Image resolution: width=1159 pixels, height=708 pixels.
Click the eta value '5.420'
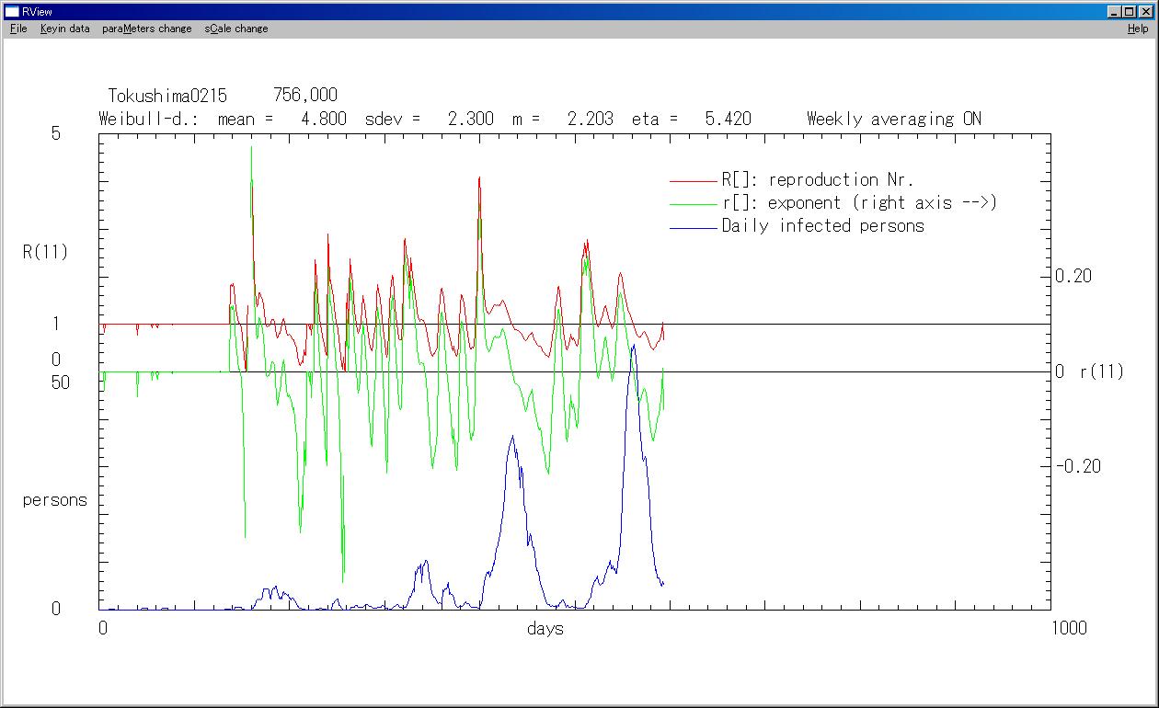728,119
